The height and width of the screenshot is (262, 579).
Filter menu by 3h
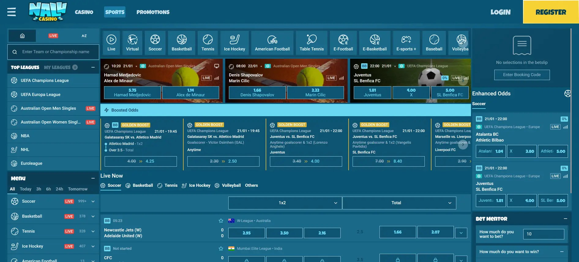(39, 189)
